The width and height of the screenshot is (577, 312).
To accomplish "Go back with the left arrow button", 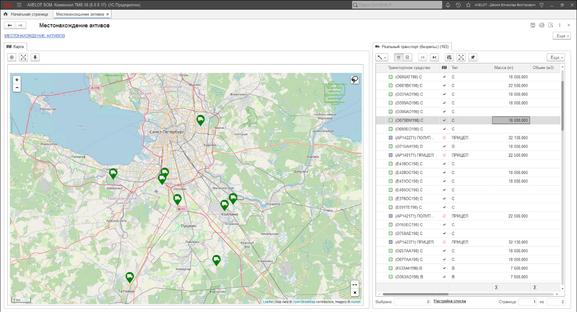I will coord(10,25).
